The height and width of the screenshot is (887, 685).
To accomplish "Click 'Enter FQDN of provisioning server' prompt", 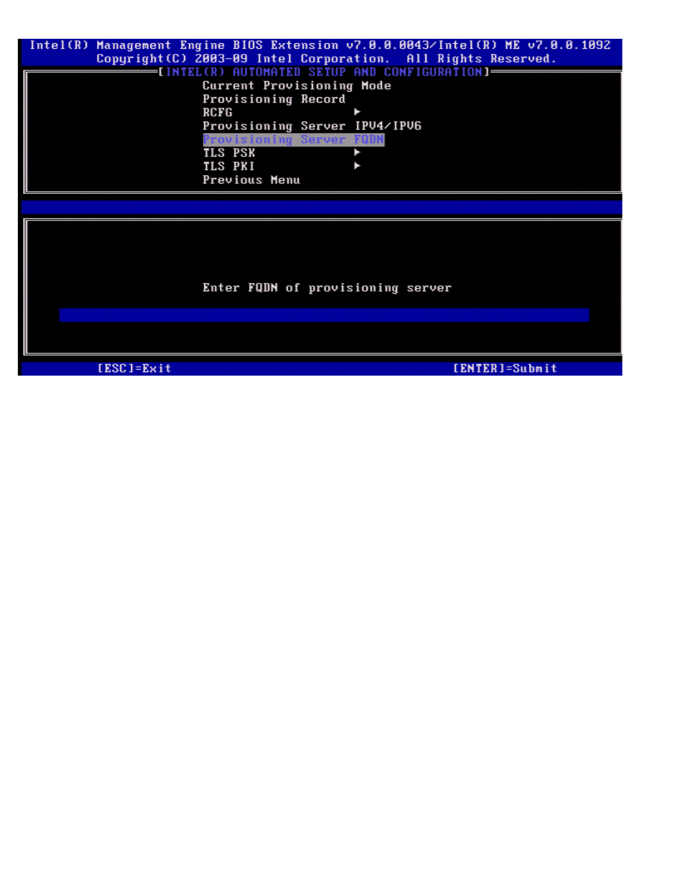I will [x=327, y=288].
